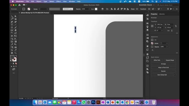Enable Draw Inside mode
This screenshot has width=189, height=106.
click(x=16, y=66)
